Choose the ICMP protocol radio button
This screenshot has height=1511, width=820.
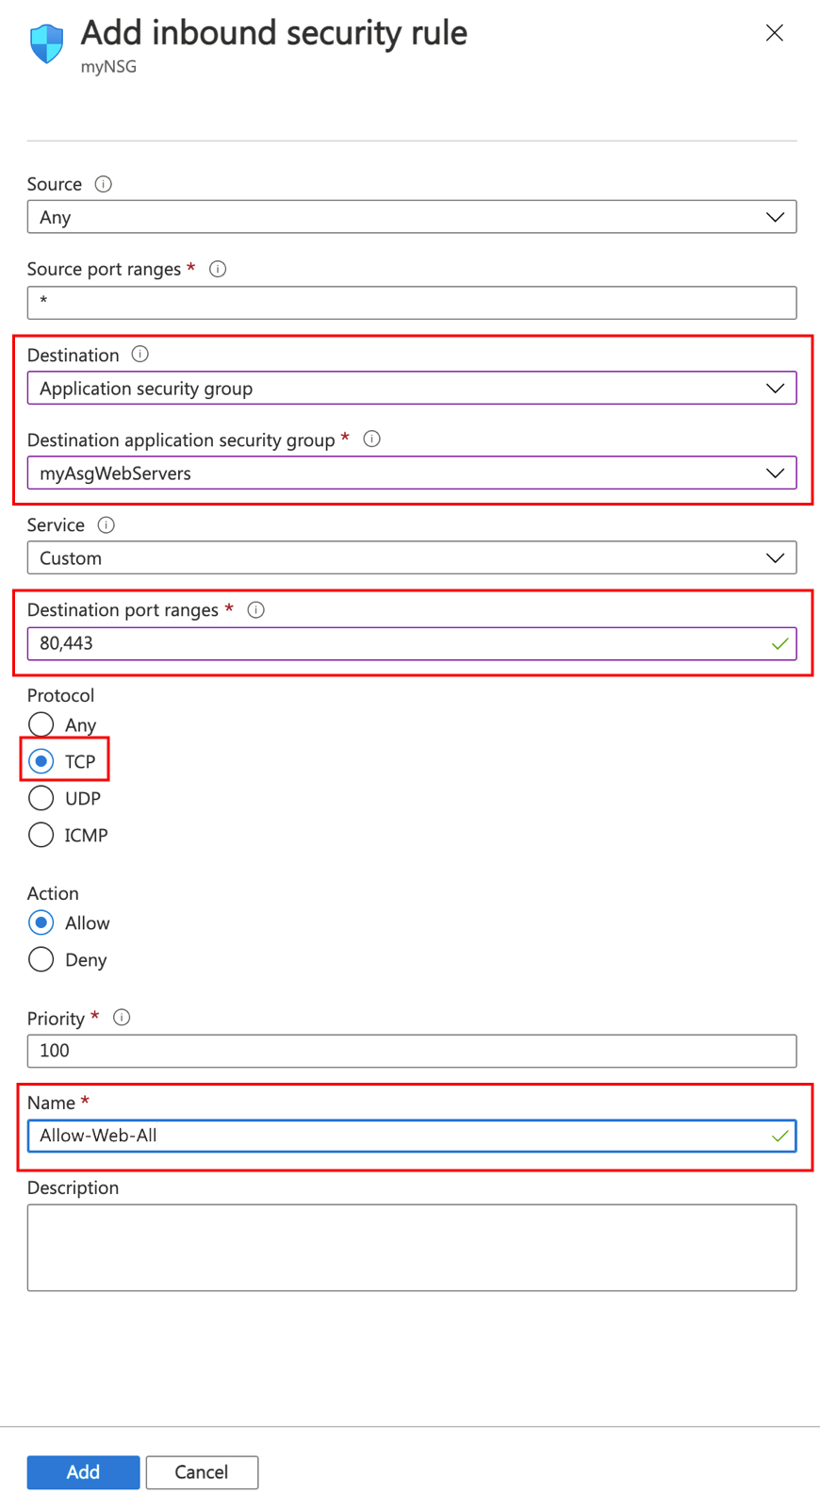point(41,835)
